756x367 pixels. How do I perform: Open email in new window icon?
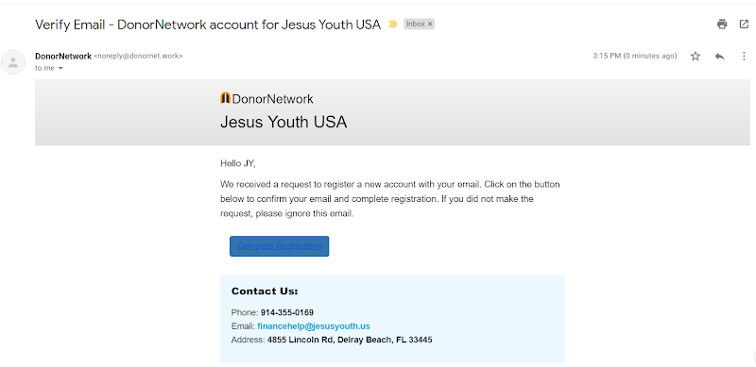[x=744, y=25]
